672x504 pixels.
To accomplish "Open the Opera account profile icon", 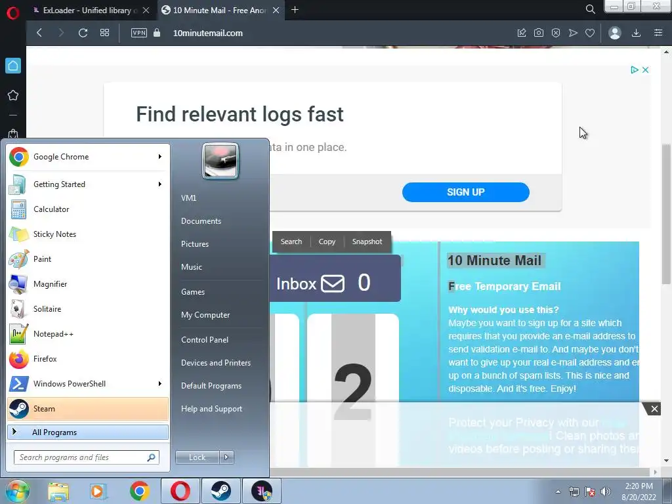I will point(614,33).
